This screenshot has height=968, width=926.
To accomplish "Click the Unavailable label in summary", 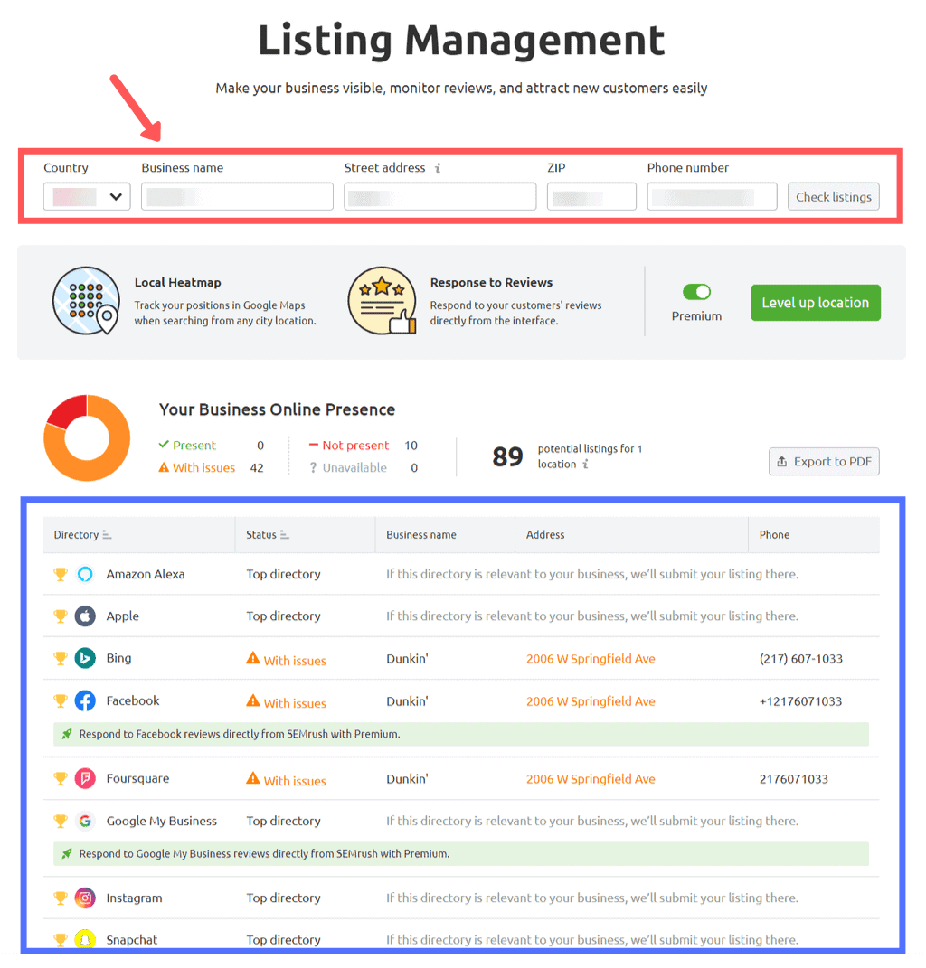I will click(354, 468).
